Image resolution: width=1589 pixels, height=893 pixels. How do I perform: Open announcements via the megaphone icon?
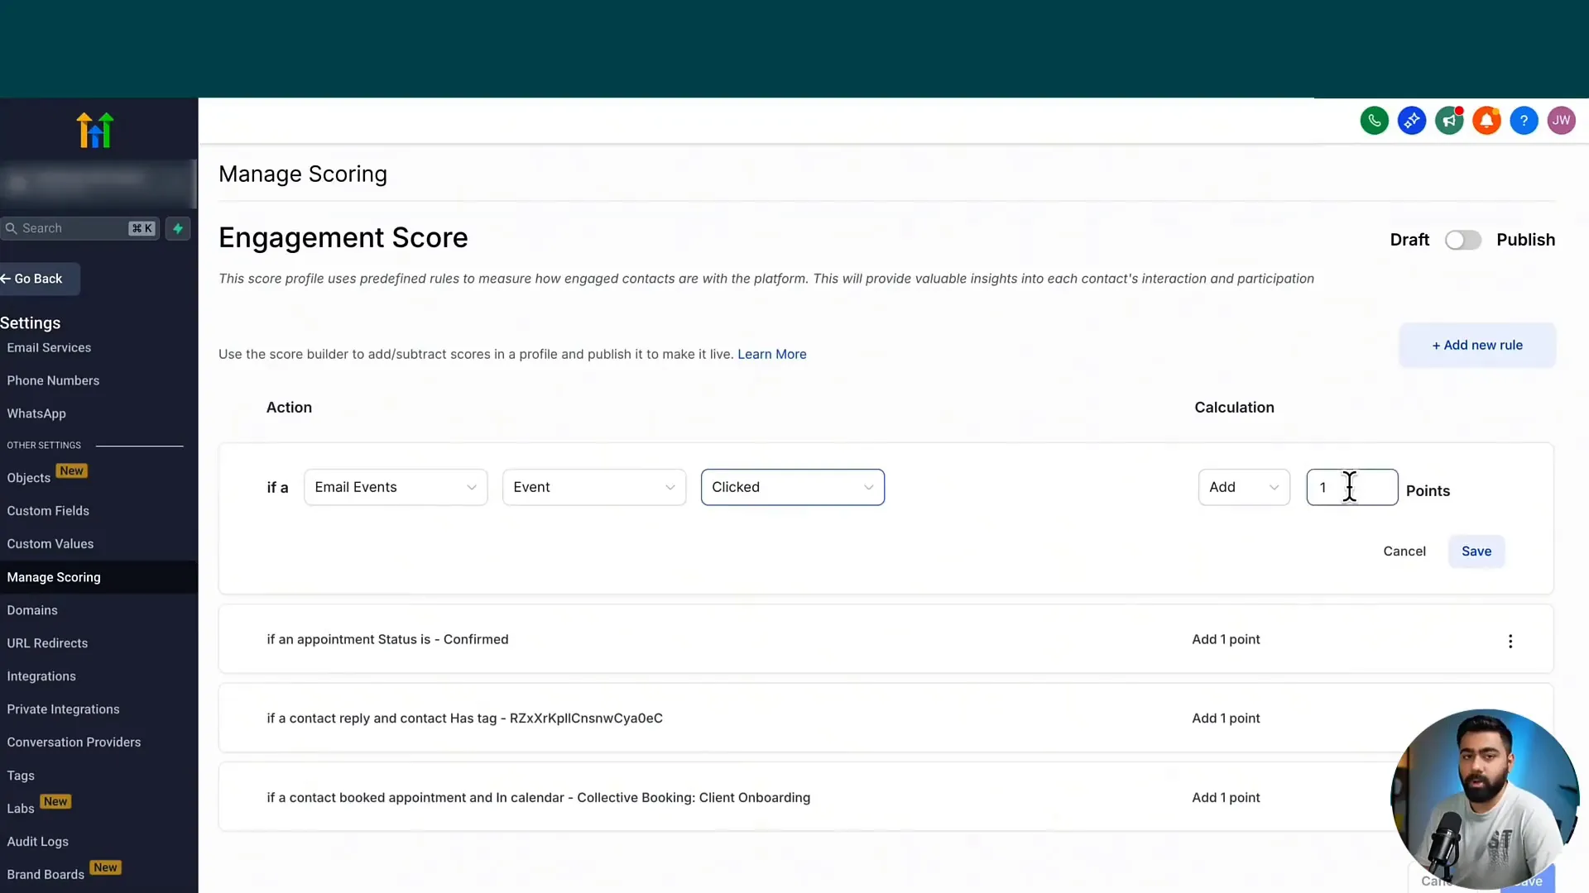1449,120
